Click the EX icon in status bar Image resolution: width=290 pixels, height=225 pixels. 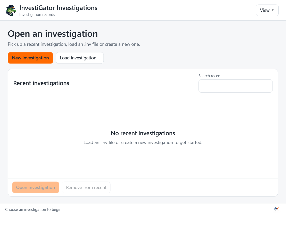(277, 209)
